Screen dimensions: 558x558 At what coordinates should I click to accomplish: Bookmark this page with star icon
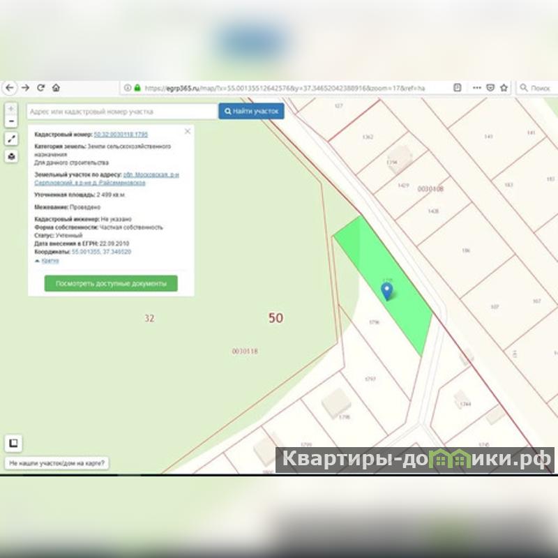click(x=504, y=88)
